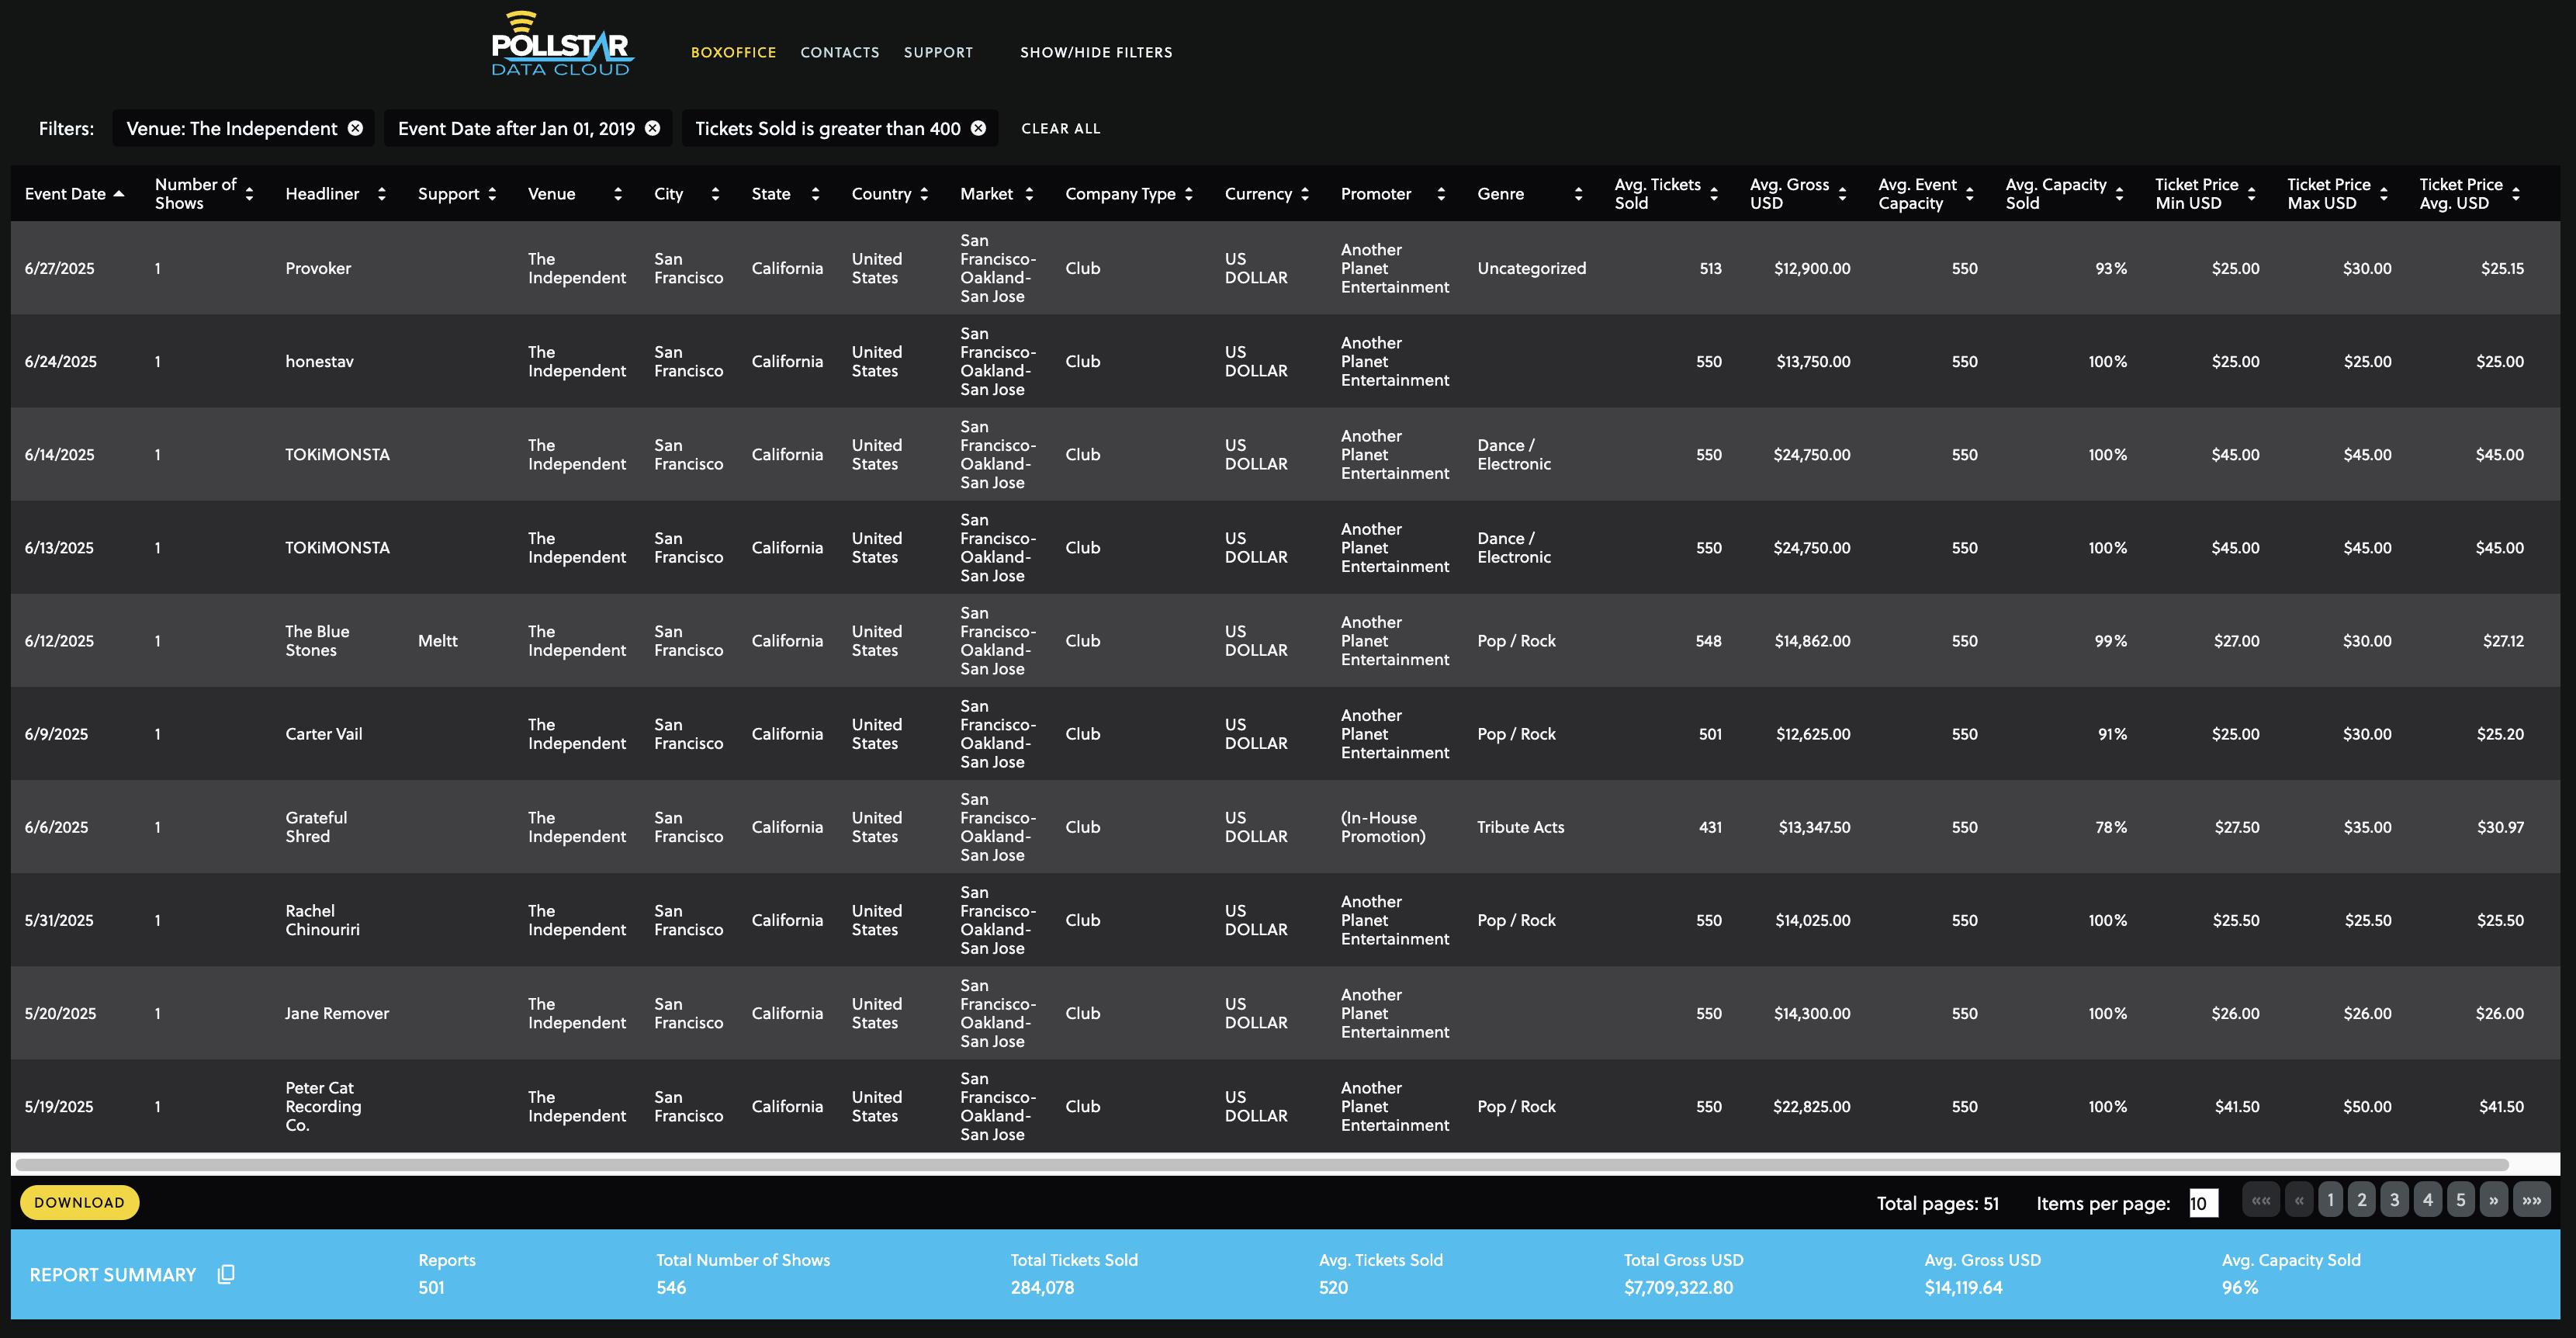Click the horizontal table scrollbar
The height and width of the screenshot is (1338, 2576).
click(1260, 1164)
